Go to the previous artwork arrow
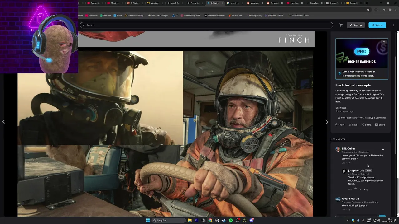This screenshot has height=224, width=399. point(3,122)
